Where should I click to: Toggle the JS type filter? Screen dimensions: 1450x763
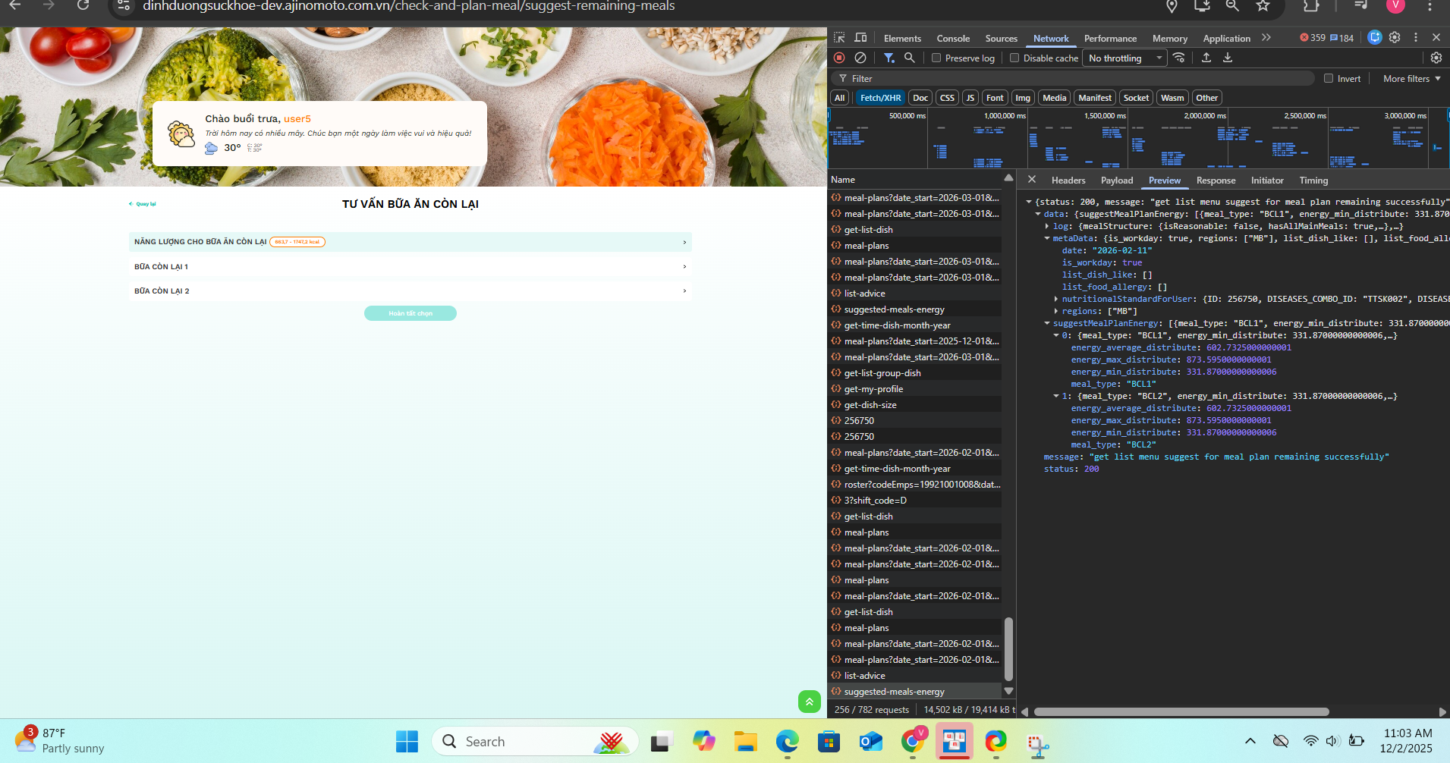pyautogui.click(x=970, y=98)
